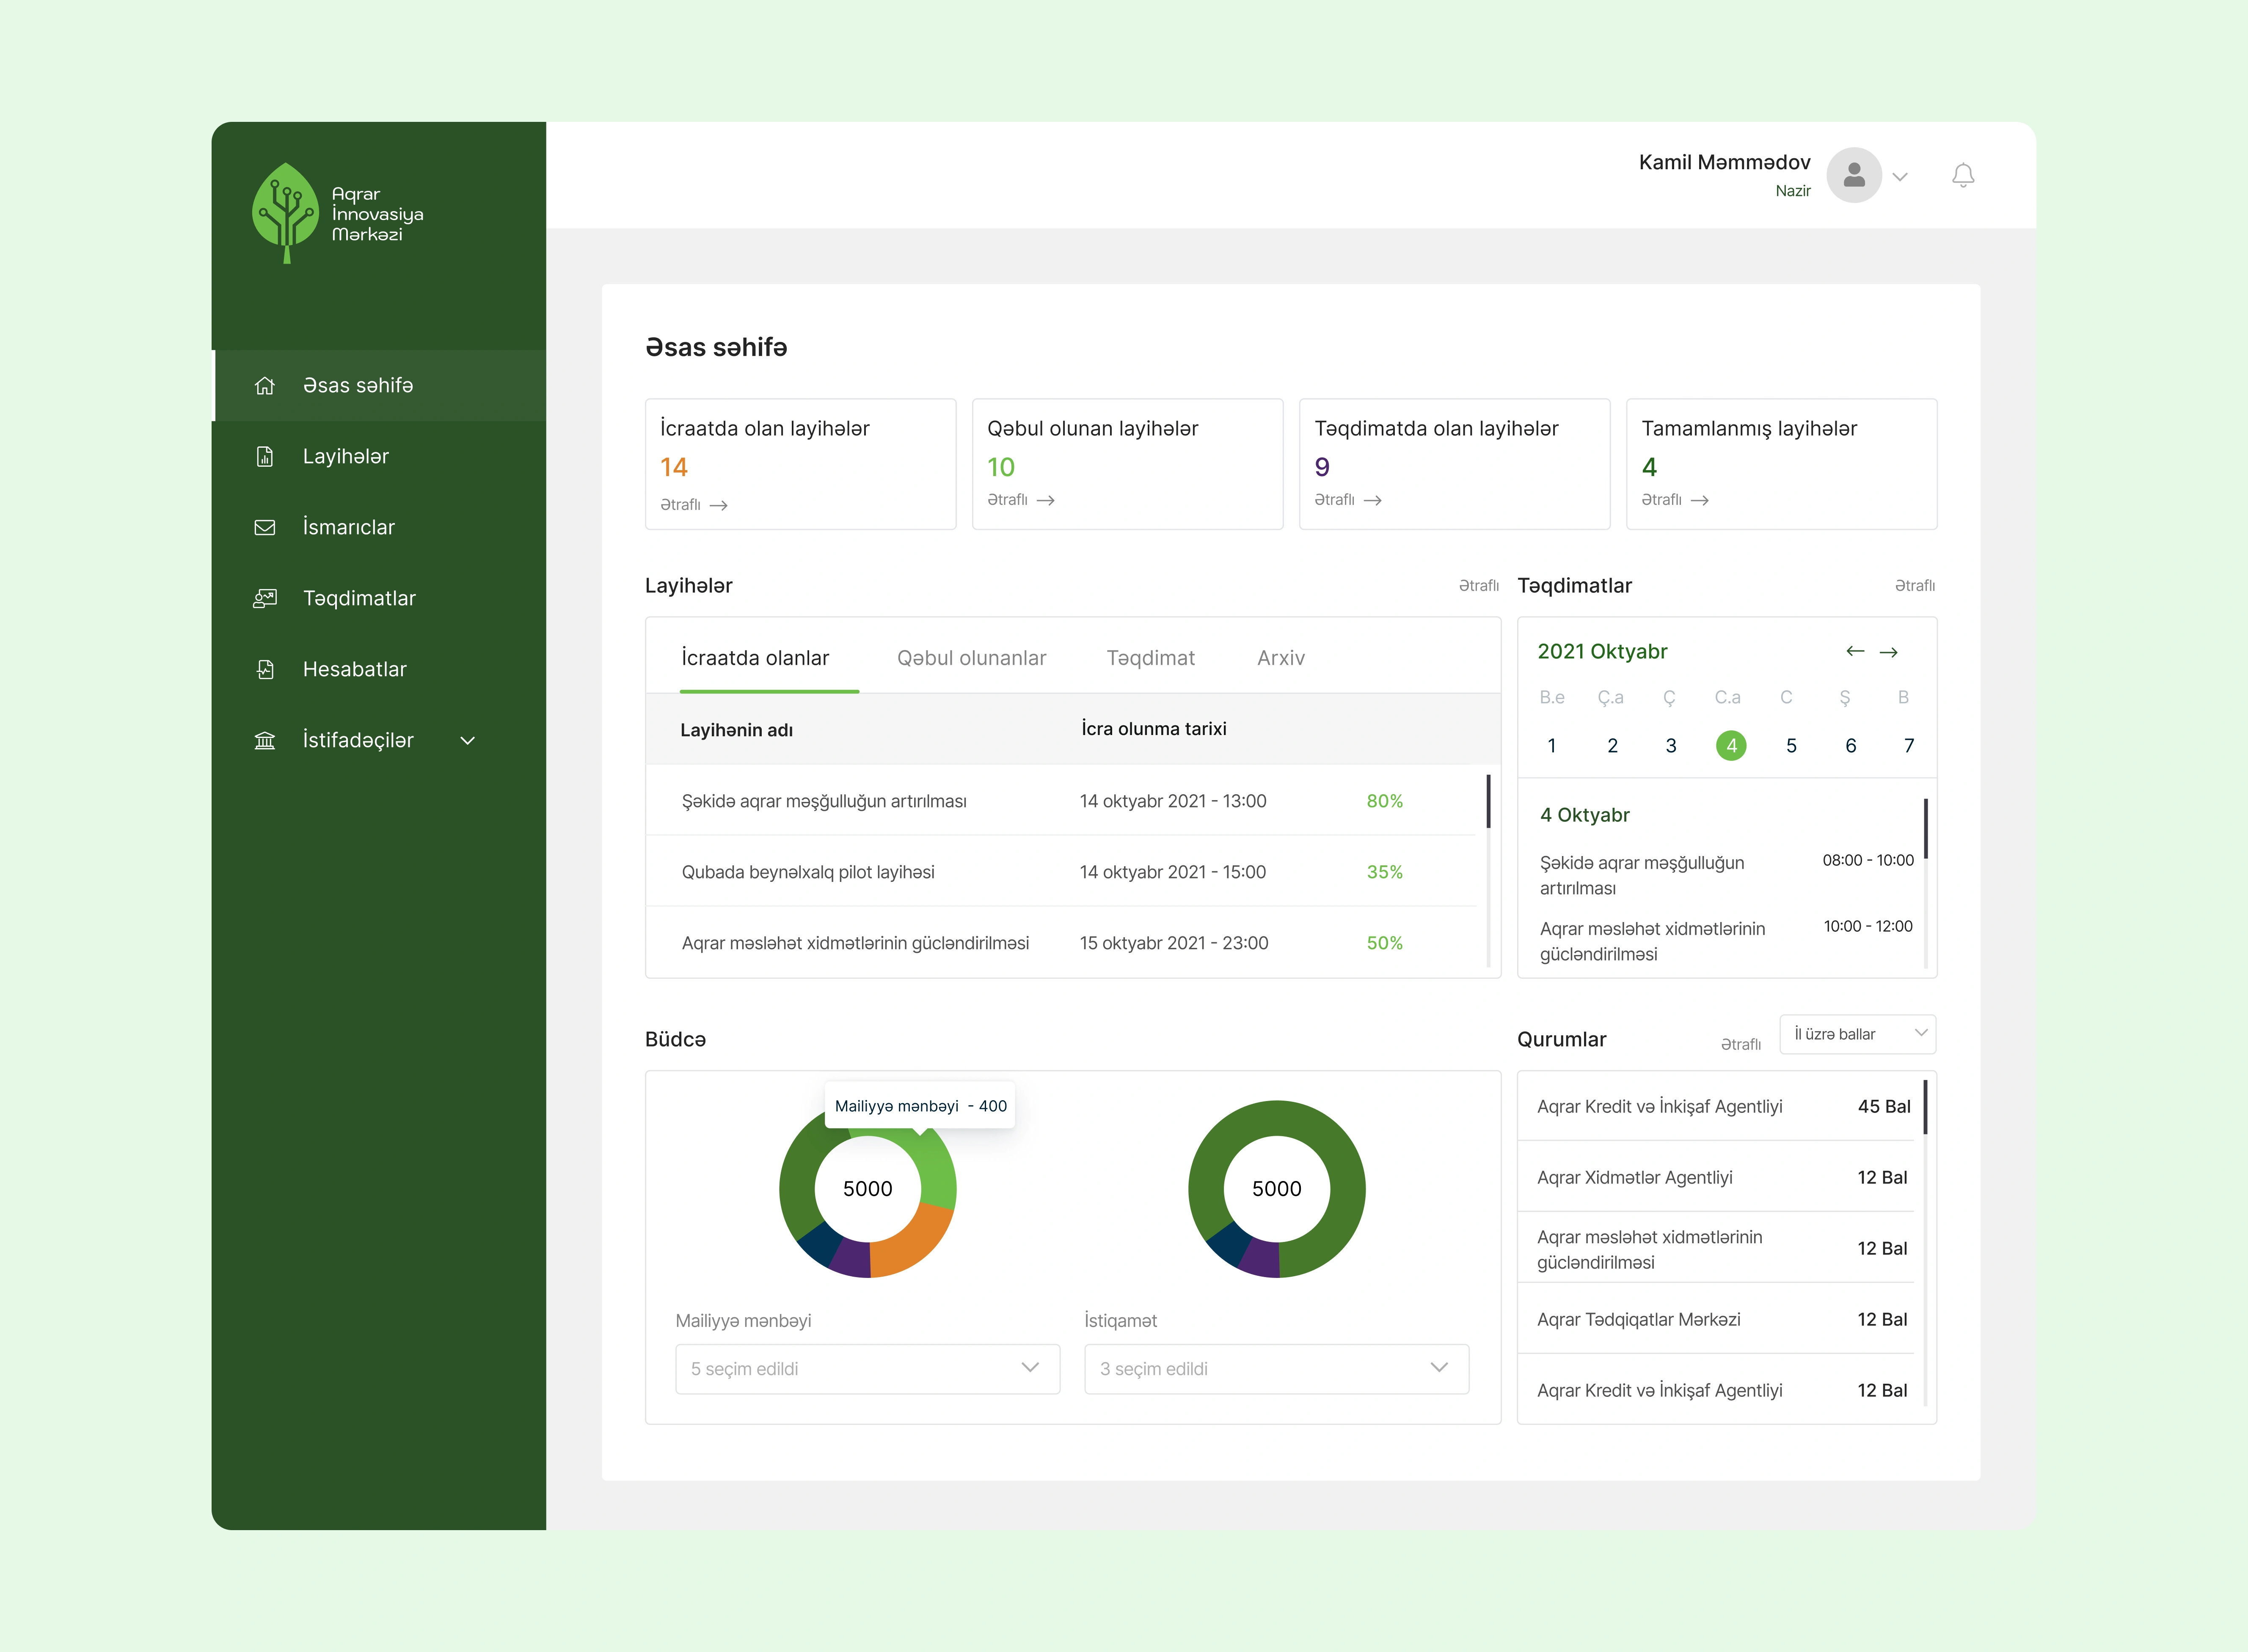
Task: Click the İstifadəçilər institution icon
Action: [x=265, y=741]
